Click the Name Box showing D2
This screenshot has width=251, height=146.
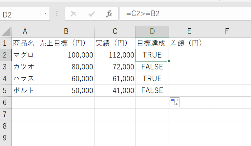pyautogui.click(x=21, y=14)
